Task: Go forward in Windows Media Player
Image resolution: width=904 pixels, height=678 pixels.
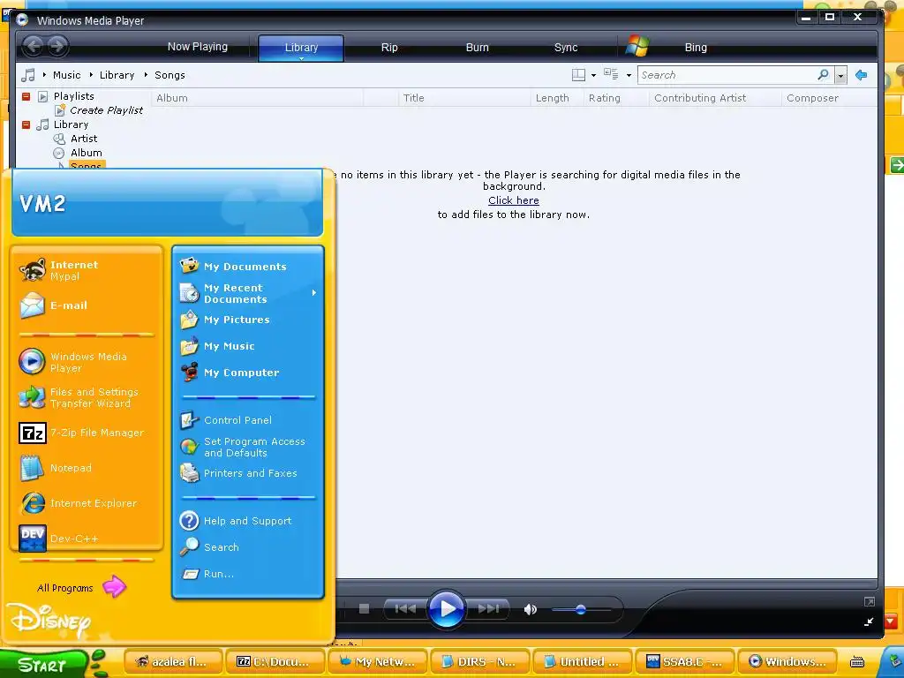Action: click(57, 46)
